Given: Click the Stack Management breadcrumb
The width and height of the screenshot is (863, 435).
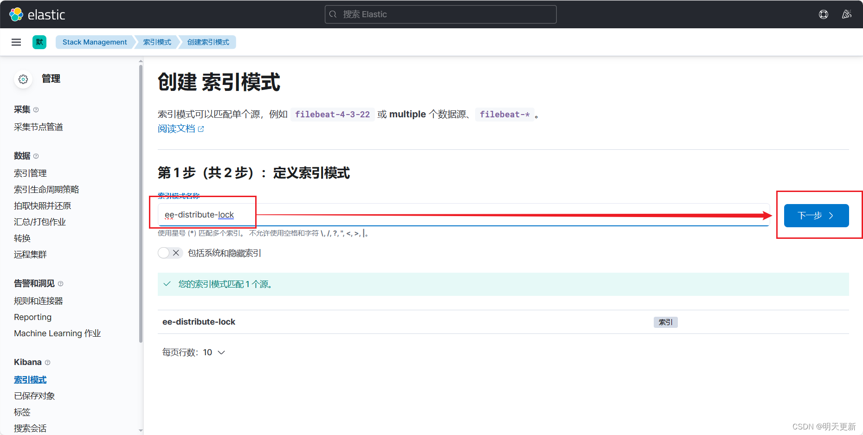Looking at the screenshot, I should click(x=94, y=42).
